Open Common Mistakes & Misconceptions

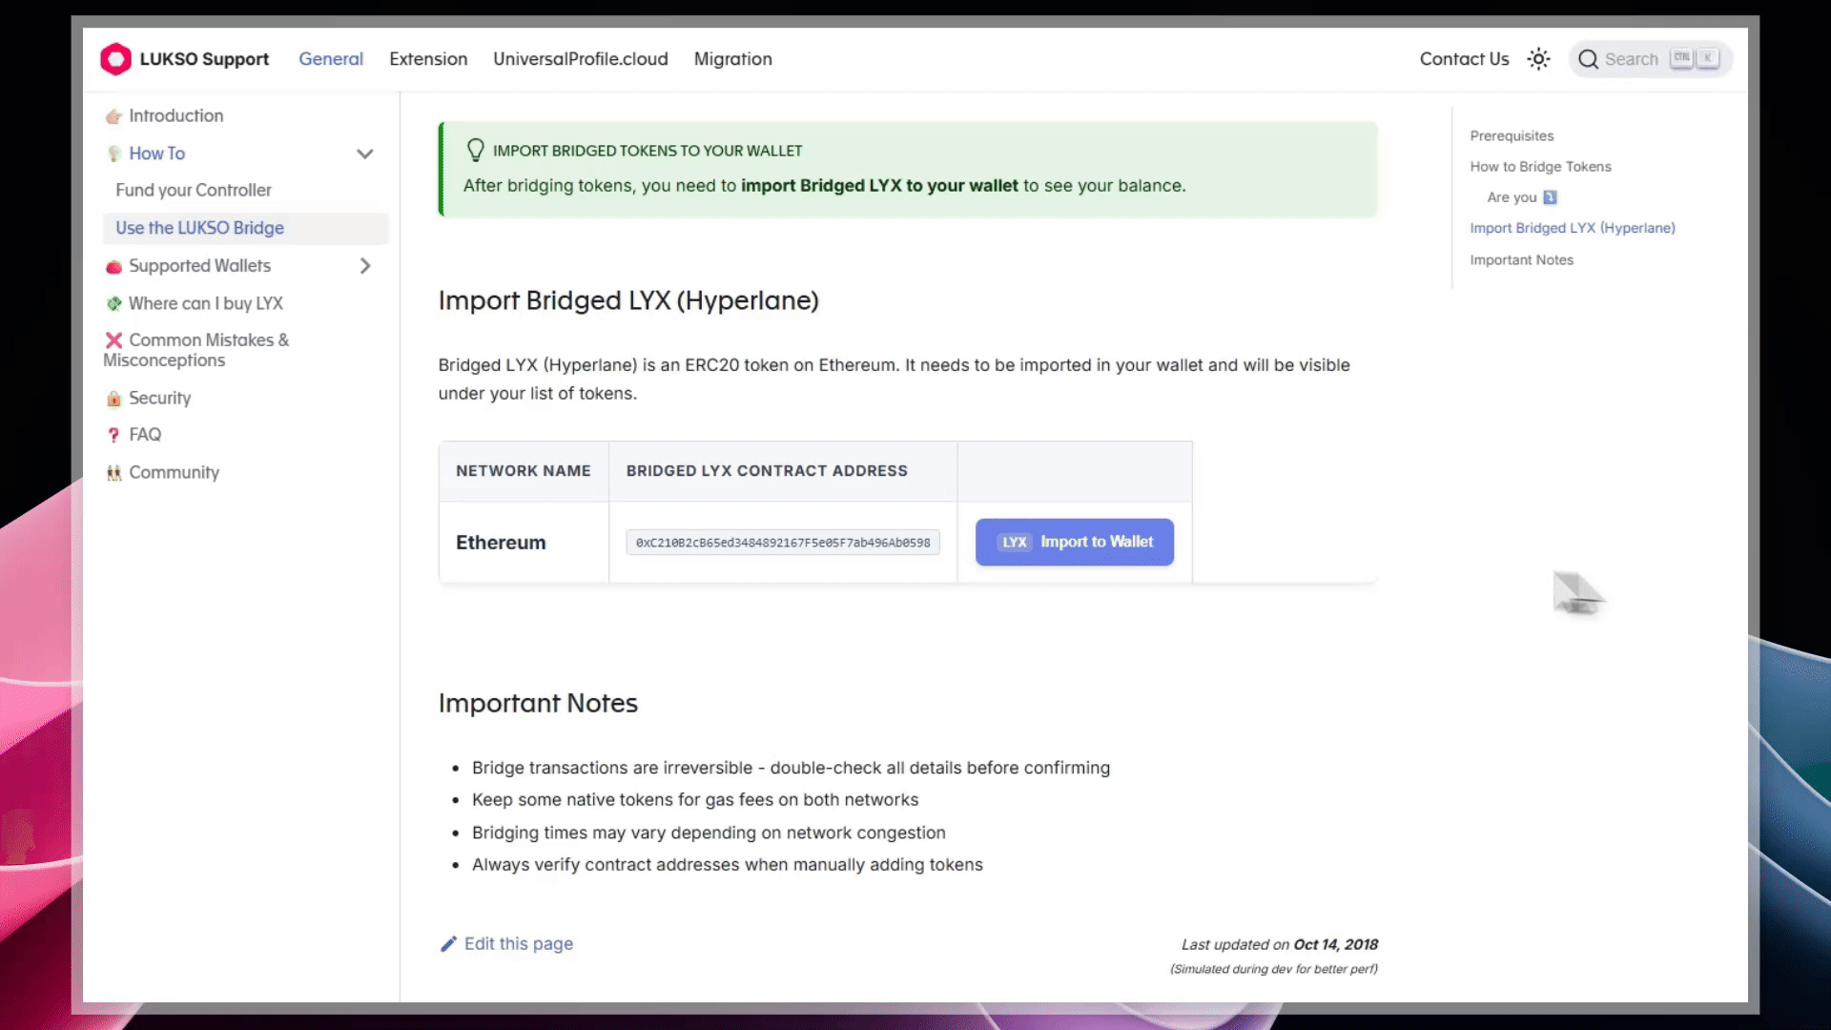coord(196,350)
